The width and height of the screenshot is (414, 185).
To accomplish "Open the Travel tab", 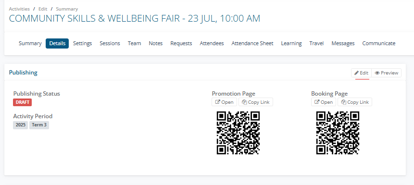I will click(x=316, y=43).
